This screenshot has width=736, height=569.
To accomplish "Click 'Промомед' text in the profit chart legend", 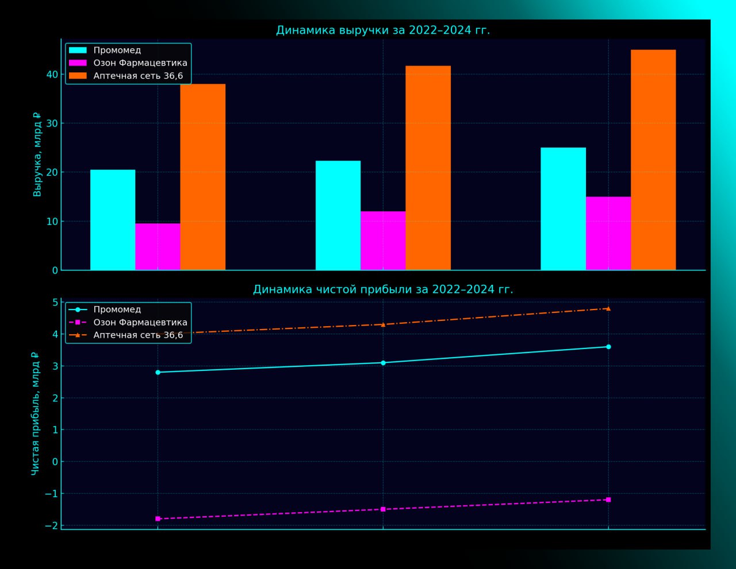I will tap(117, 309).
